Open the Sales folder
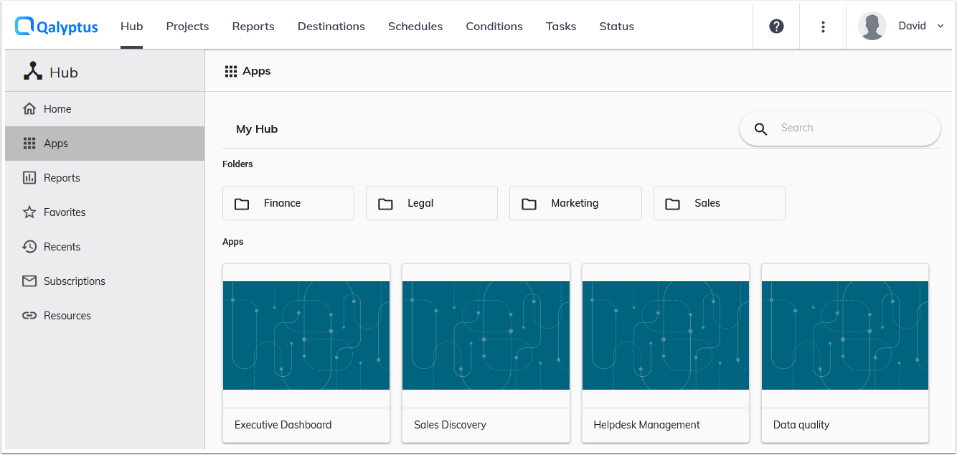 click(719, 203)
